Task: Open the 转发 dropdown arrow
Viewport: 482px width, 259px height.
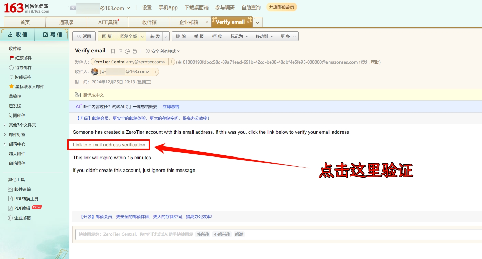Action: pyautogui.click(x=166, y=36)
